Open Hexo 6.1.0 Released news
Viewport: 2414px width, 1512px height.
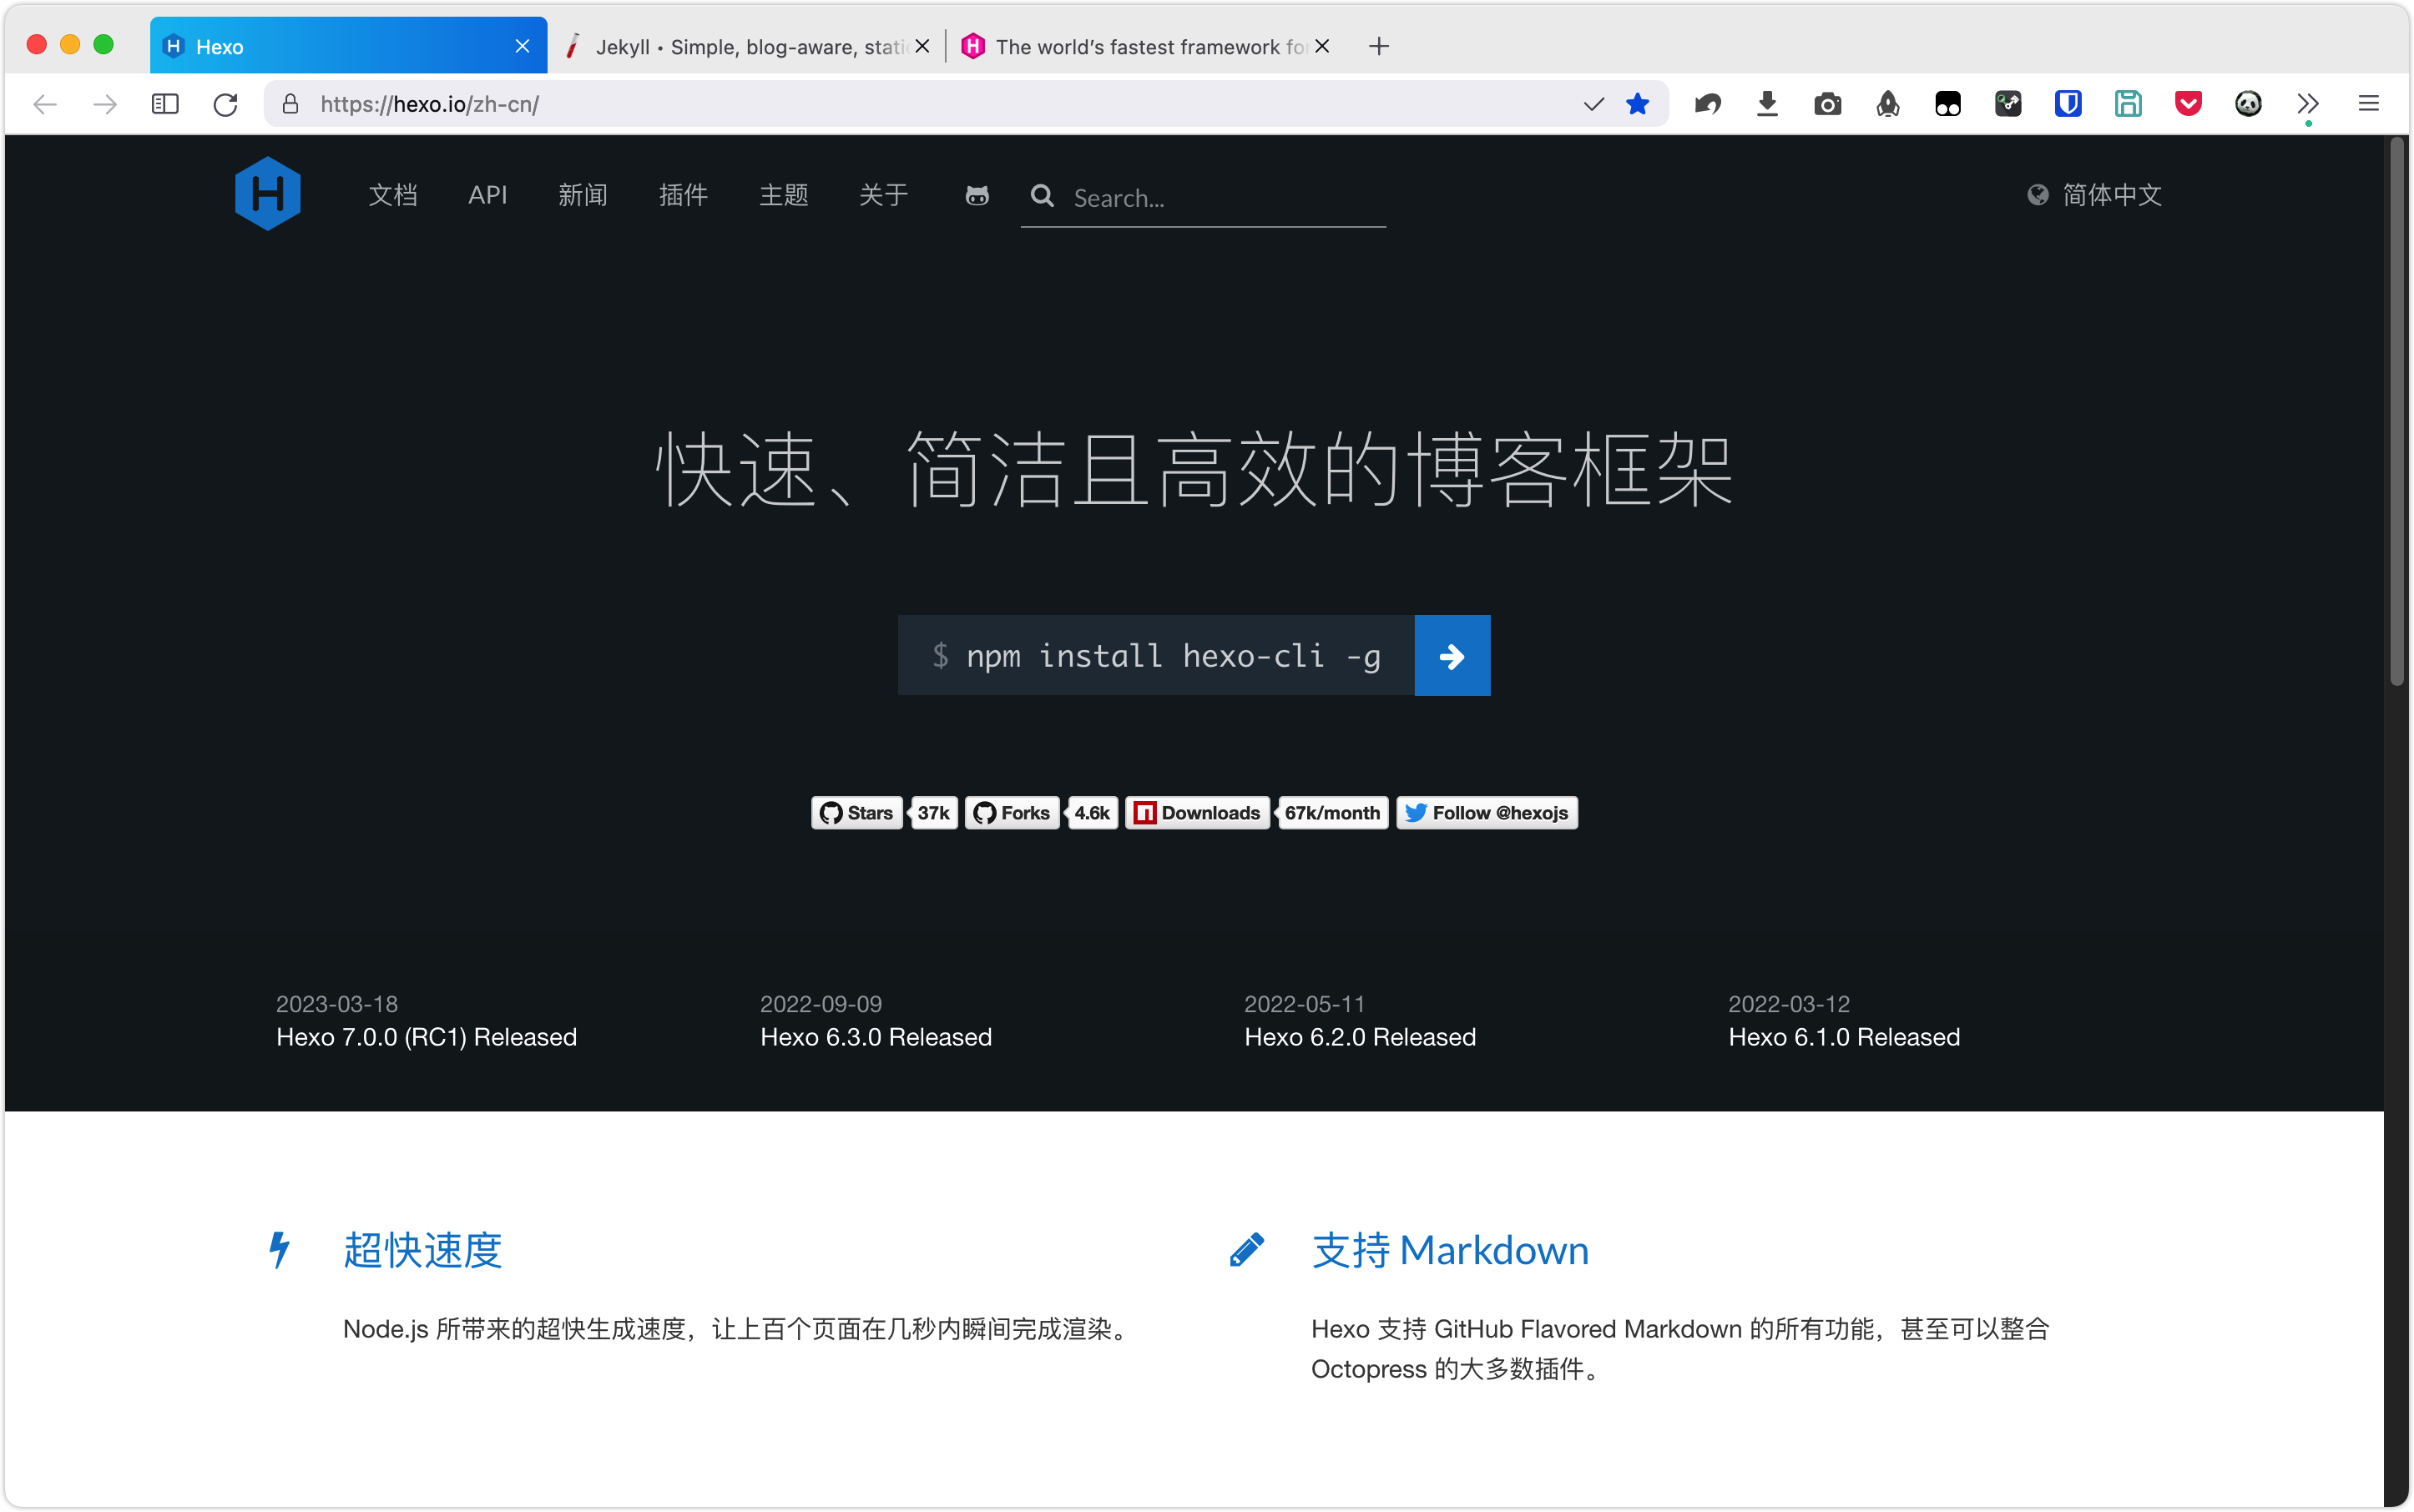(1844, 1037)
